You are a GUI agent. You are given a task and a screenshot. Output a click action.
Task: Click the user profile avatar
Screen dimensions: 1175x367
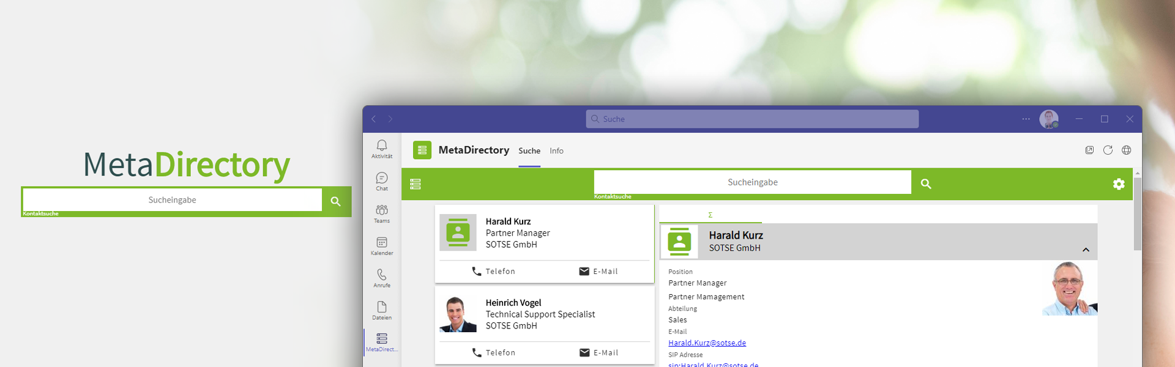pyautogui.click(x=1049, y=119)
